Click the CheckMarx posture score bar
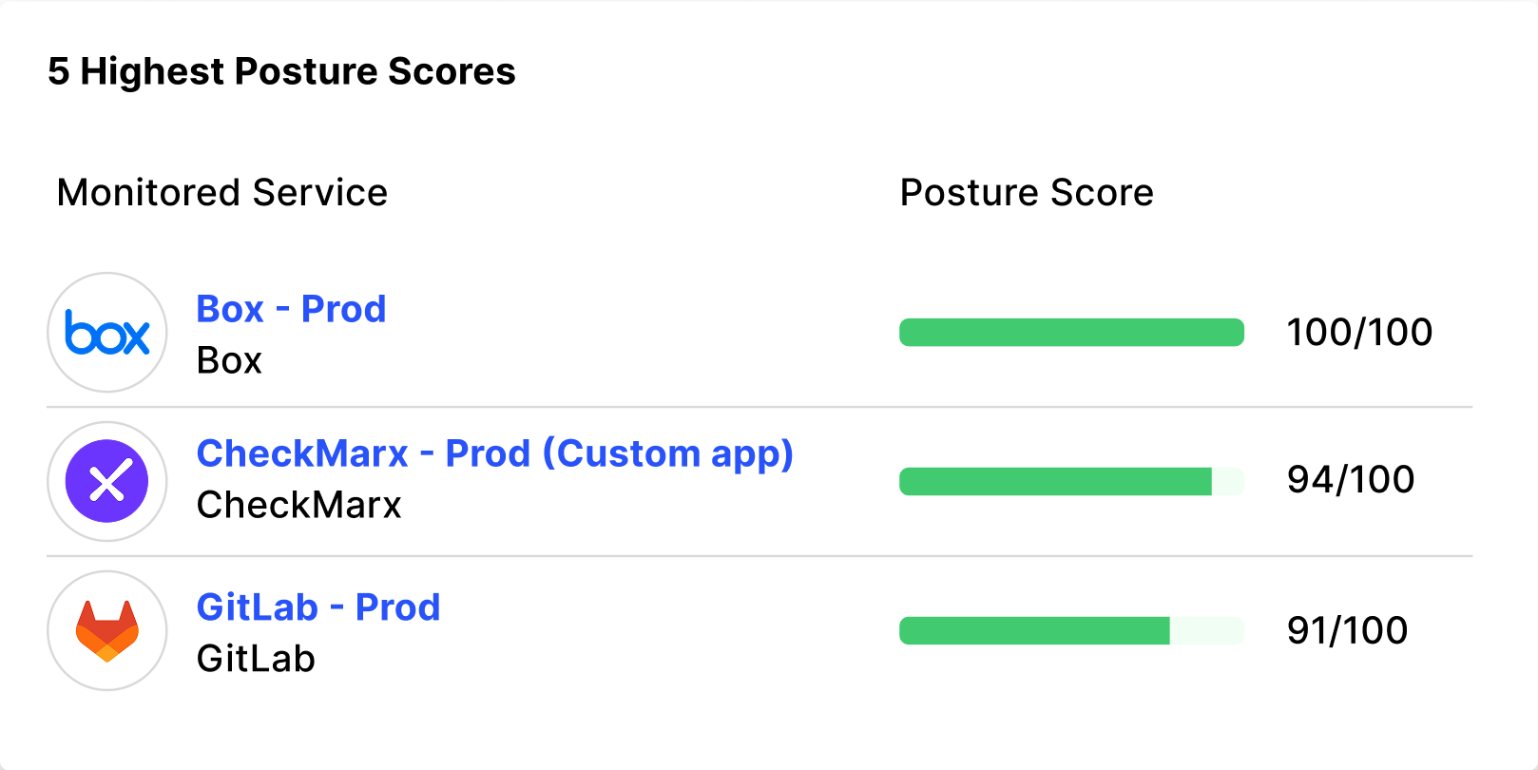This screenshot has height=770, width=1538. coord(1055,481)
